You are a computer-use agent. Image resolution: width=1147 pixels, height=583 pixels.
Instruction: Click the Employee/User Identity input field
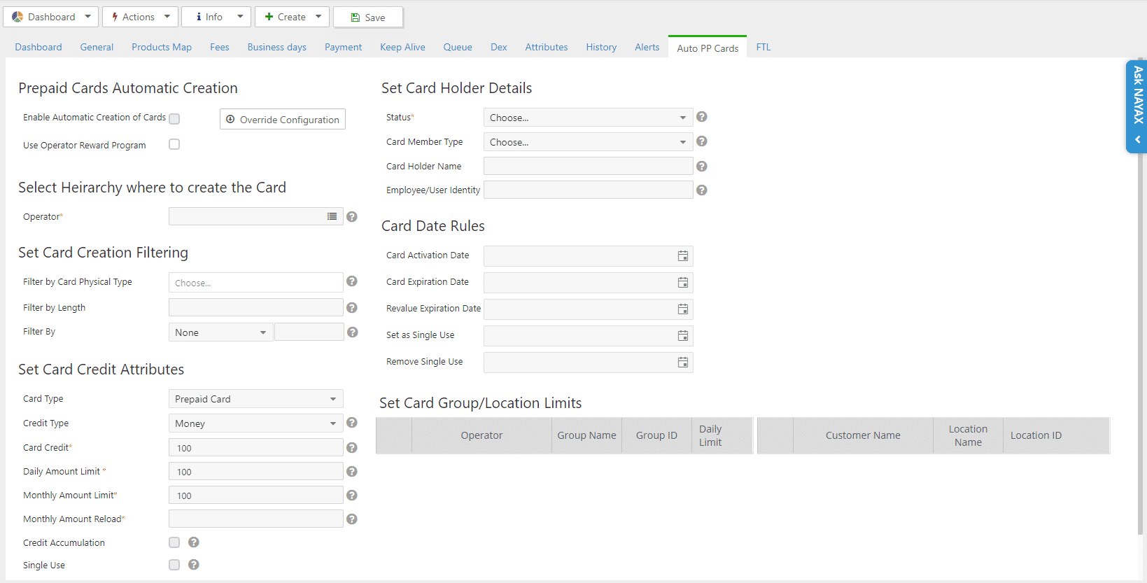coord(588,190)
